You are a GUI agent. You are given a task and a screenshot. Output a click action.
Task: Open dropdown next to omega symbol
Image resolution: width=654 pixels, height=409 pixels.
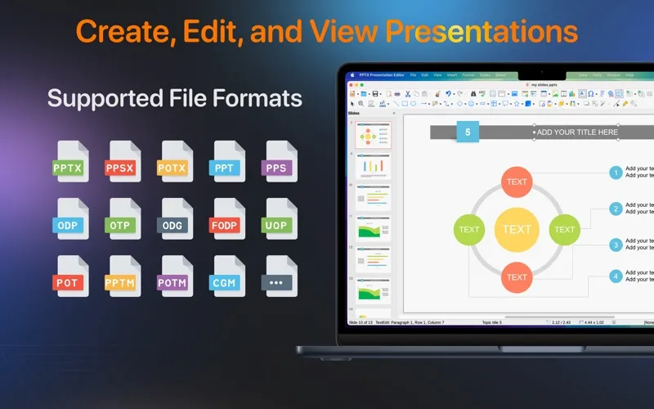(597, 94)
